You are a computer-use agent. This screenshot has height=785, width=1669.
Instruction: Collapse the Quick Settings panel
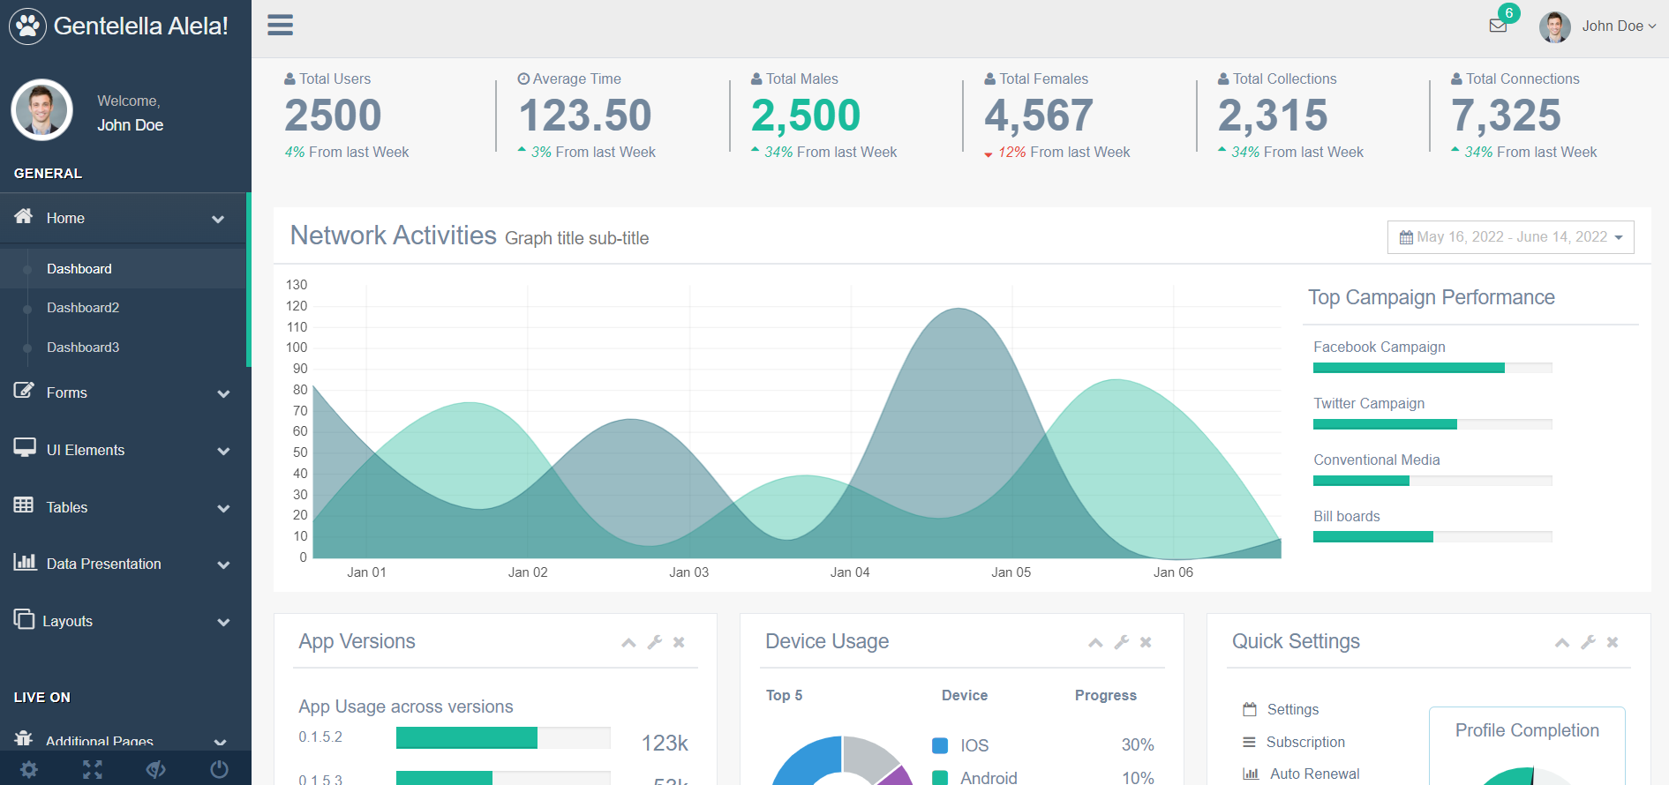(x=1561, y=642)
